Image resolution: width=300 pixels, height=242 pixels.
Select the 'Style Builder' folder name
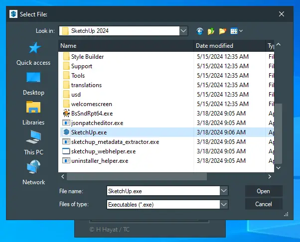click(87, 57)
